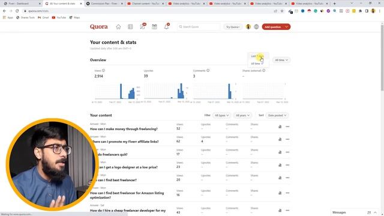Open more options for 'logo designer' row
This screenshot has height=216, width=384.
point(287,165)
